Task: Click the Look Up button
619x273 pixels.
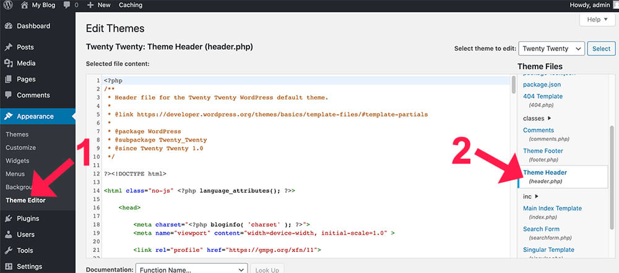Action: (x=267, y=270)
